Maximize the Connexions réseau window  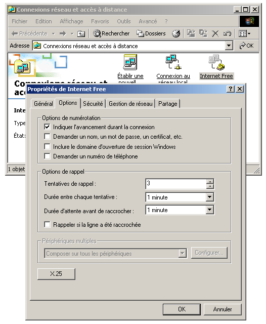[246, 10]
